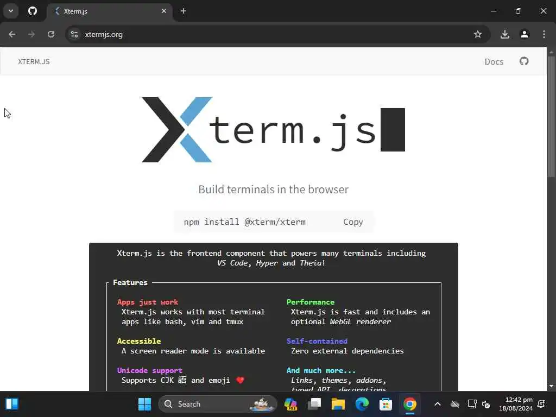Image resolution: width=556 pixels, height=417 pixels.
Task: Click the Xterm.js logo image
Action: pos(274,130)
